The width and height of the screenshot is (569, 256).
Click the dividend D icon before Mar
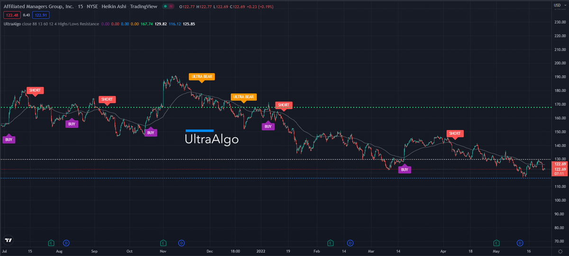350,243
